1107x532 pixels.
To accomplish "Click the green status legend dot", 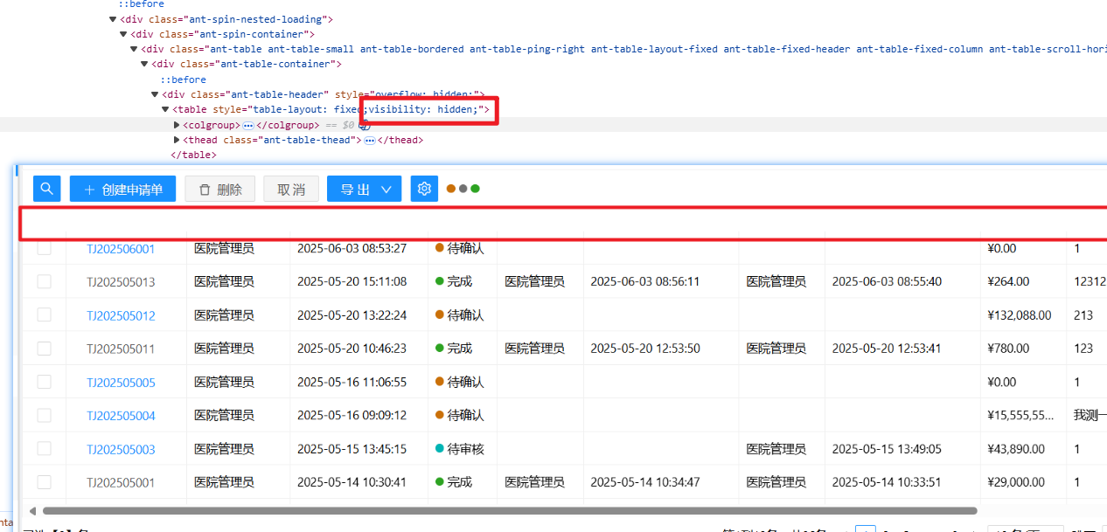I will 475,189.
